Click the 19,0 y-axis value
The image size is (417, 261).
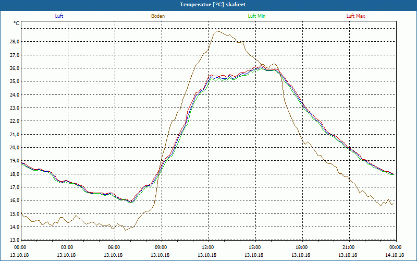pos(15,161)
